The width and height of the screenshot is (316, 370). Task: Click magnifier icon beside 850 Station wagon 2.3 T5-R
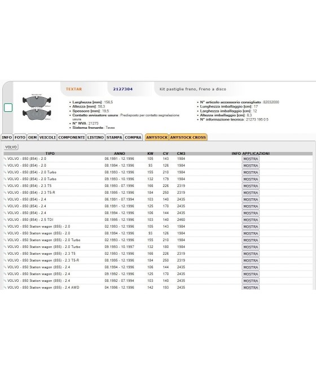tap(5, 260)
